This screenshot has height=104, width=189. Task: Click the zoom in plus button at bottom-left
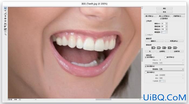click(11, 99)
